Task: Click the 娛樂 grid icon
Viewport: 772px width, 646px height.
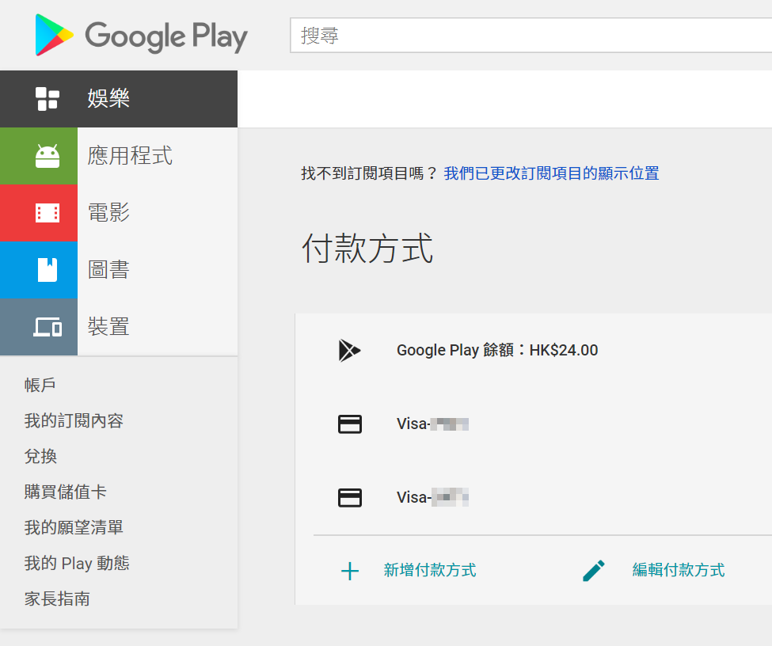Action: pos(48,98)
